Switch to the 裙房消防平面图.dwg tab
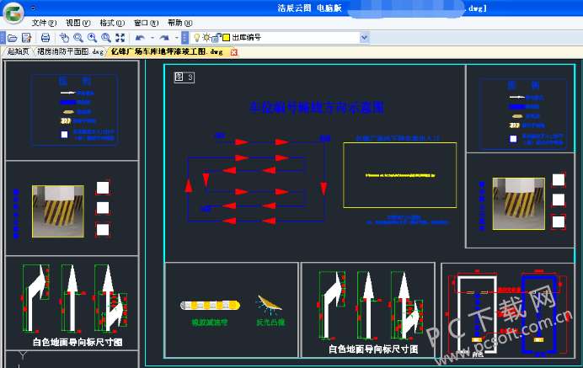The width and height of the screenshot is (583, 368). pos(70,52)
